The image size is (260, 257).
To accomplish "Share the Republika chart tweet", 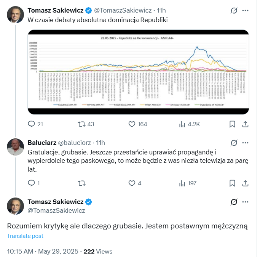I will pos(246,124).
